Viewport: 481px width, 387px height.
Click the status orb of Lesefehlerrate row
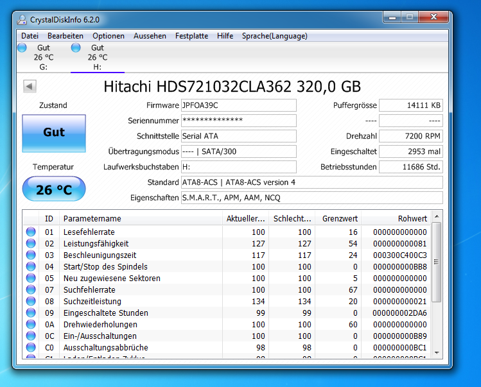point(31,232)
